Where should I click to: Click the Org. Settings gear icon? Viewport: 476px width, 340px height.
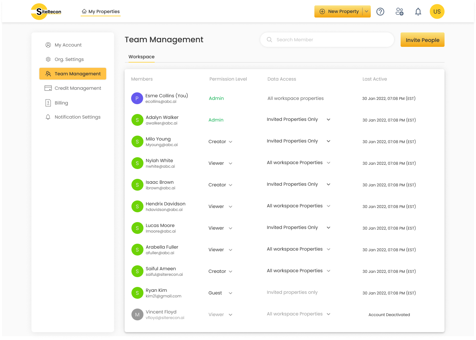tap(48, 59)
